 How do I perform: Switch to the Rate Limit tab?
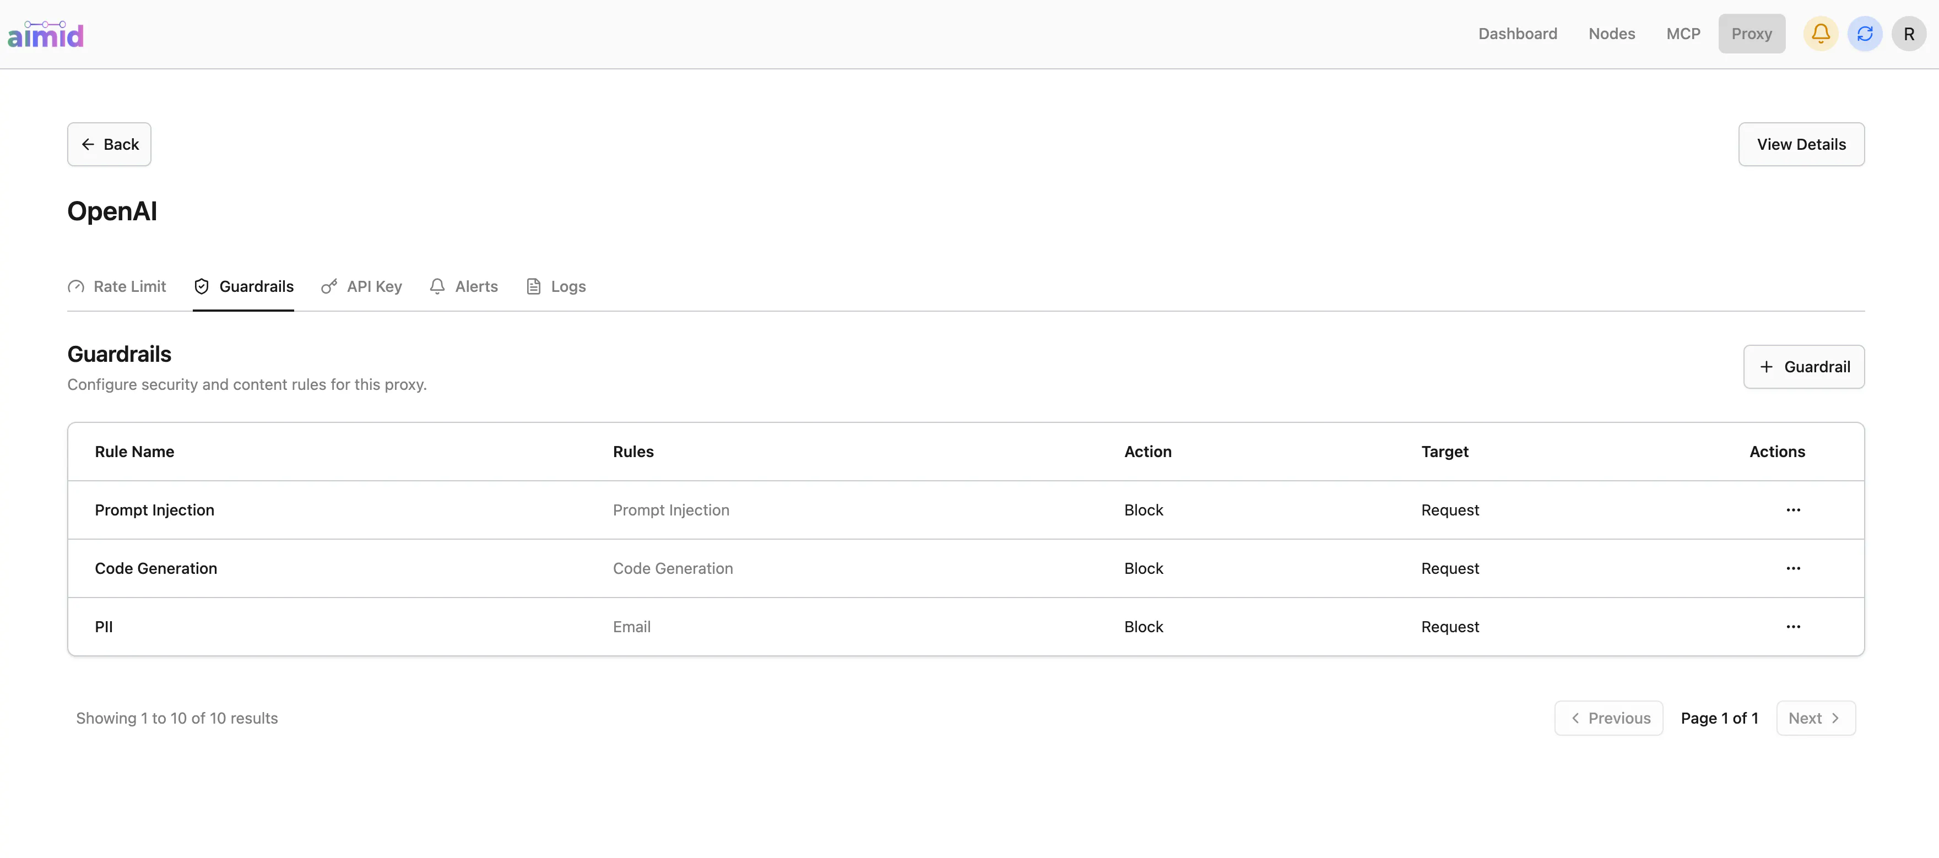coord(117,287)
